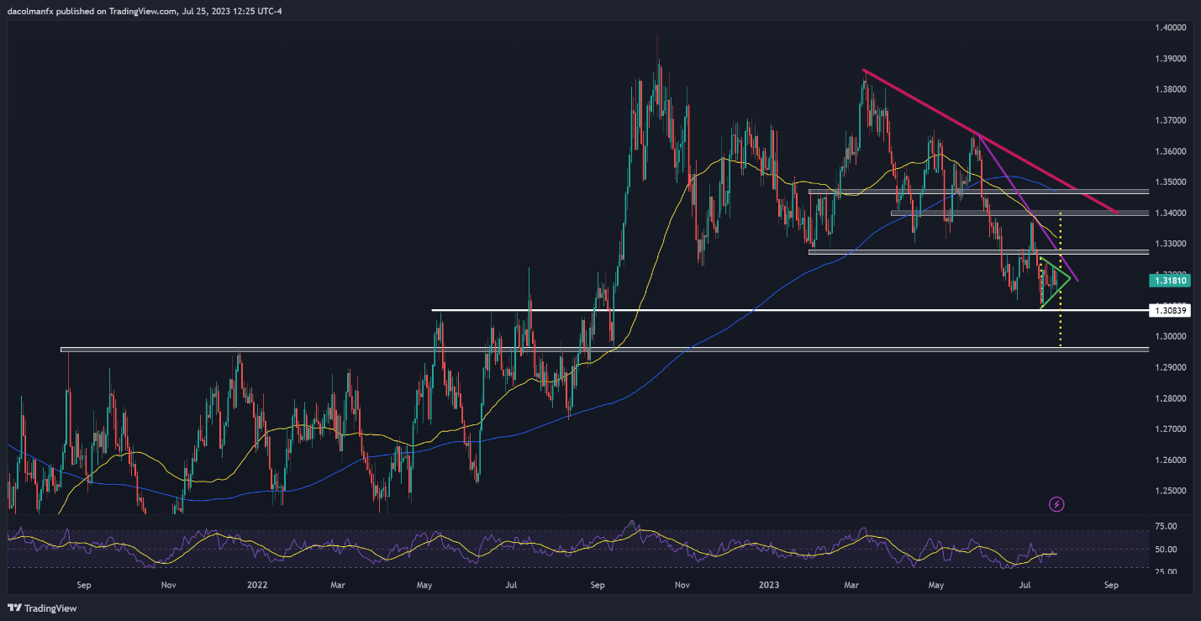Screen dimensions: 1201x621
Task: Click the 2023 label on time axis
Action: (x=770, y=583)
